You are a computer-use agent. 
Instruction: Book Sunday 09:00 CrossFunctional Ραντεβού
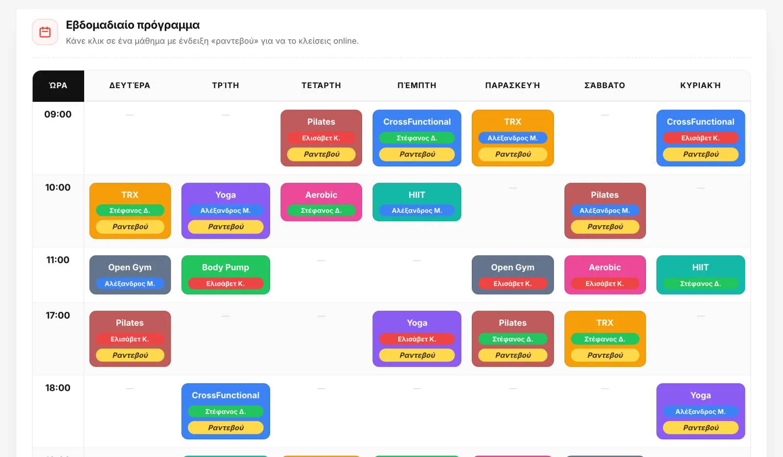pyautogui.click(x=701, y=154)
